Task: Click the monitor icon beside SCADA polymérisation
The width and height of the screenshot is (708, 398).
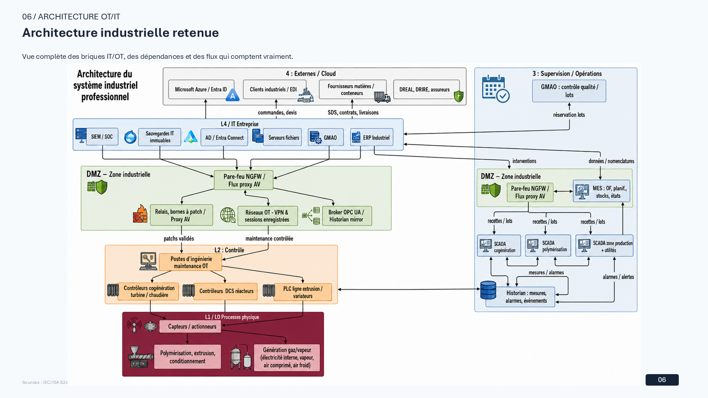Action: [533, 245]
